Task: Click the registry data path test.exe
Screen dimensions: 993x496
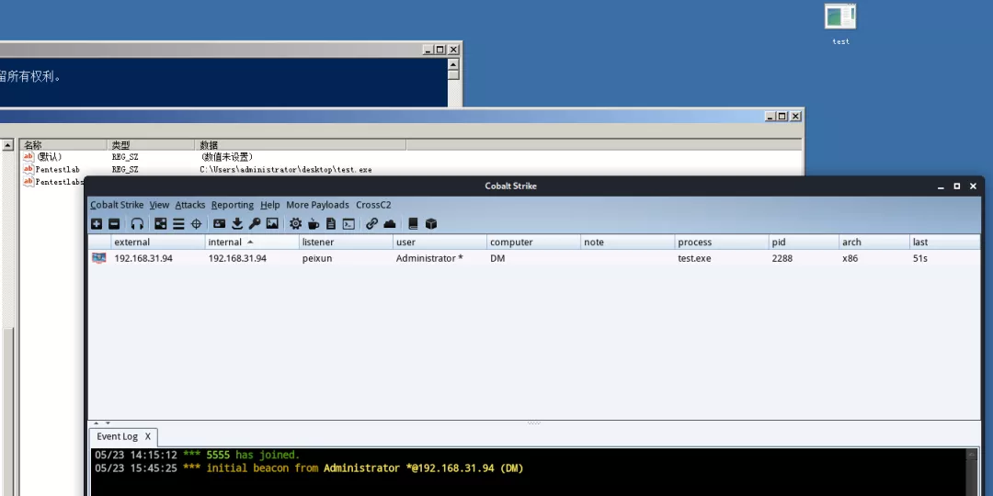Action: click(x=286, y=170)
